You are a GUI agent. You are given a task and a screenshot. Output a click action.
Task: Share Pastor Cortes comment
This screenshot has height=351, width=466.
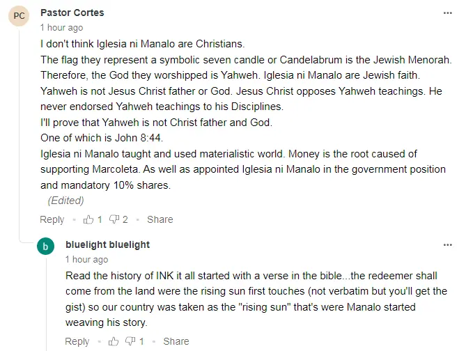click(x=160, y=219)
